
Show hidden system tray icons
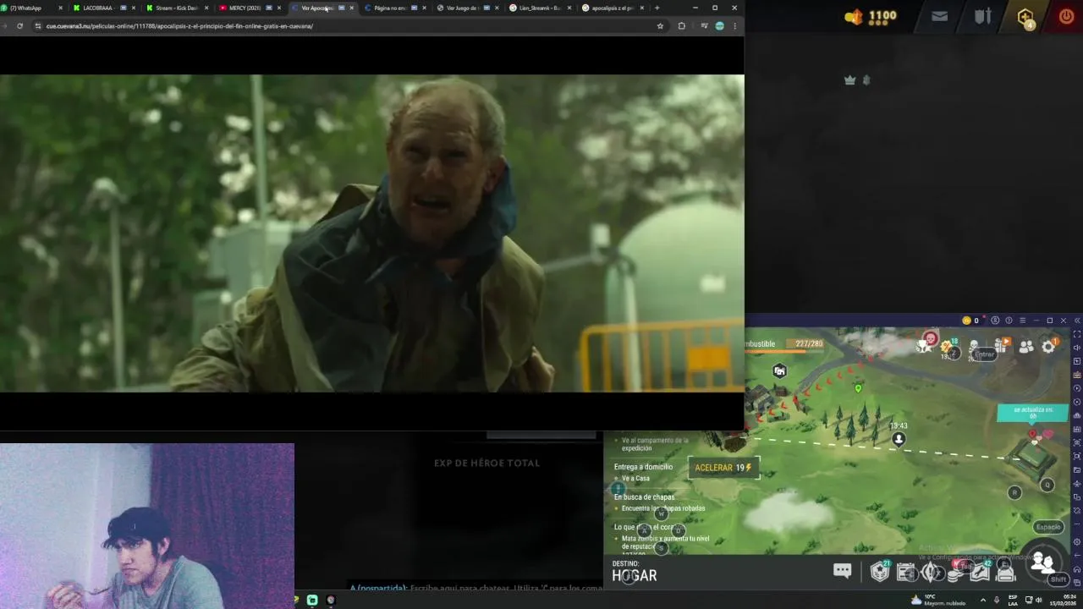pos(982,600)
